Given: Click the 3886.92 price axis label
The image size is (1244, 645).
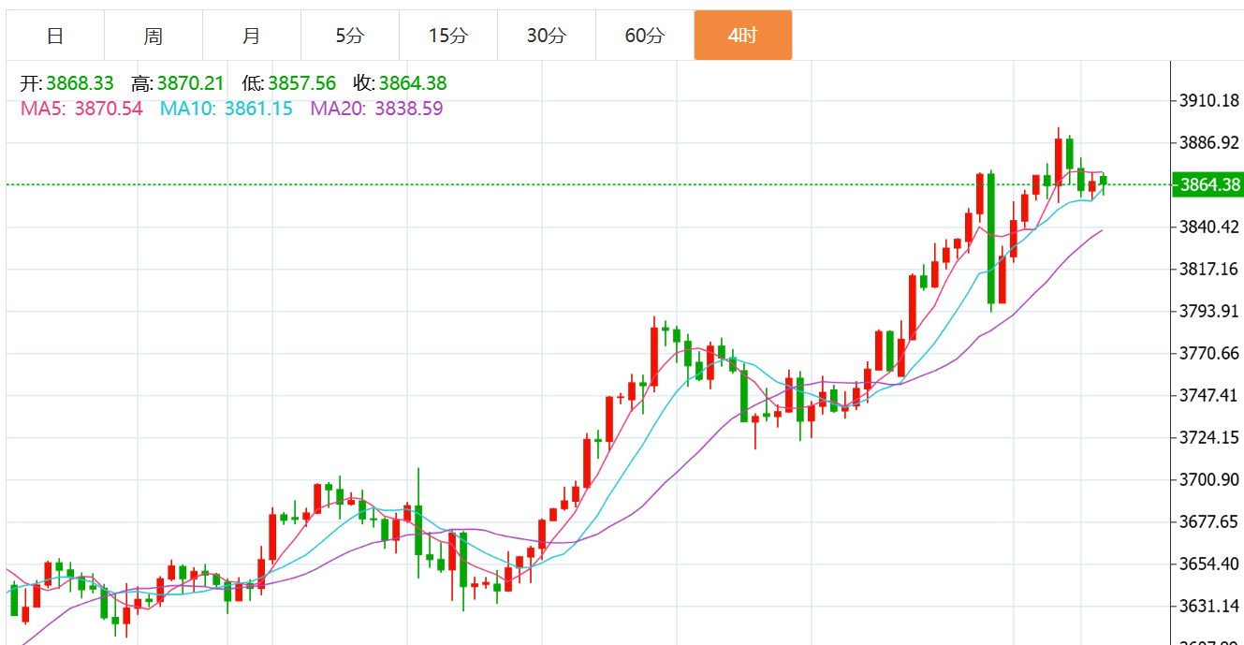Looking at the screenshot, I should (1207, 142).
